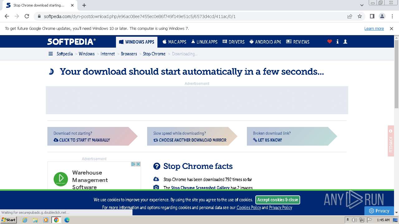Open the Stop Chrome Screenshot Gallery link
Screen dimensions: 399x224
pos(200,188)
